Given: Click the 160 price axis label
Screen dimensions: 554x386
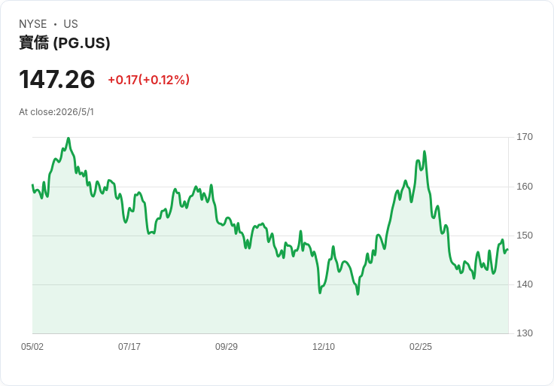Looking at the screenshot, I should [525, 187].
